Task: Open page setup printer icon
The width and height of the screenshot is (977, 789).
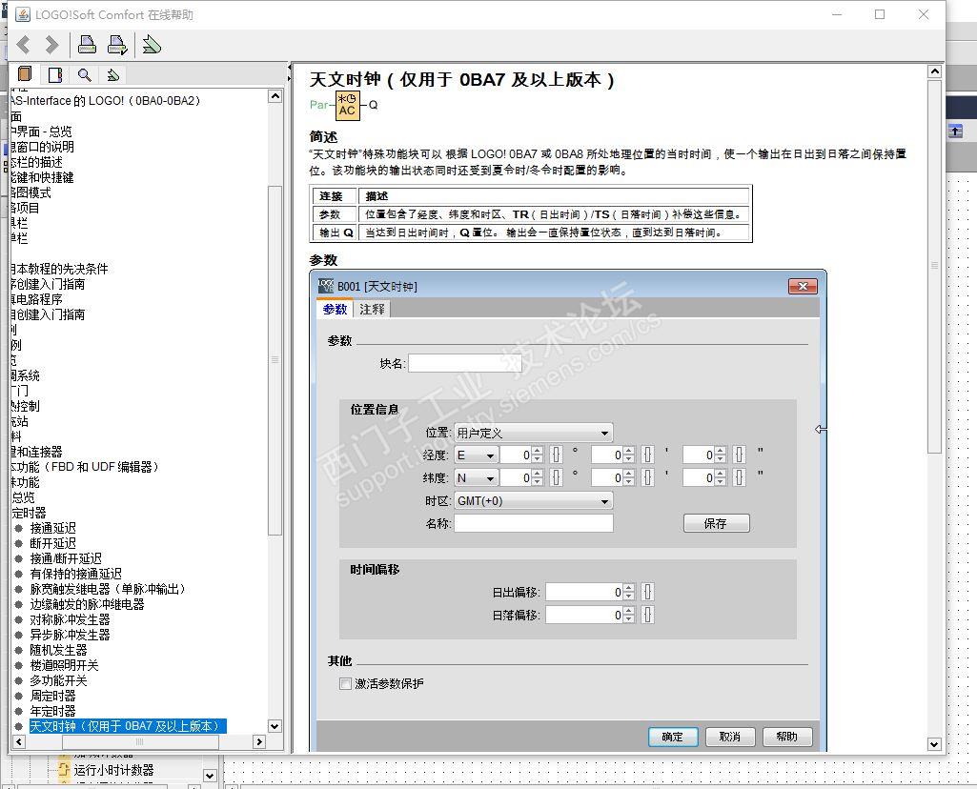Action: pos(118,45)
